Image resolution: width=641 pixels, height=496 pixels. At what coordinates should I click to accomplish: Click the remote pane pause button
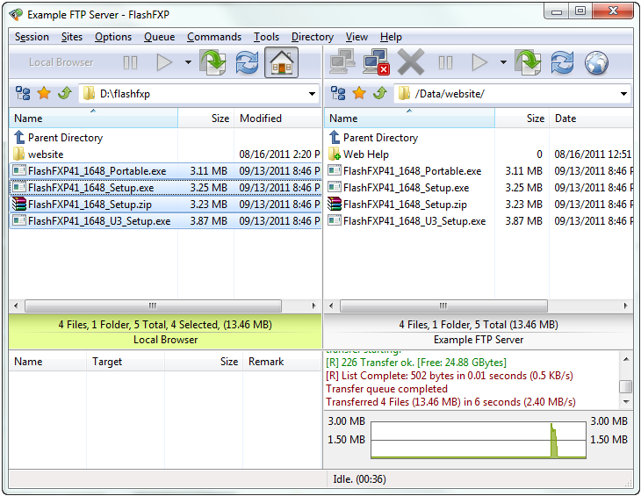click(445, 63)
